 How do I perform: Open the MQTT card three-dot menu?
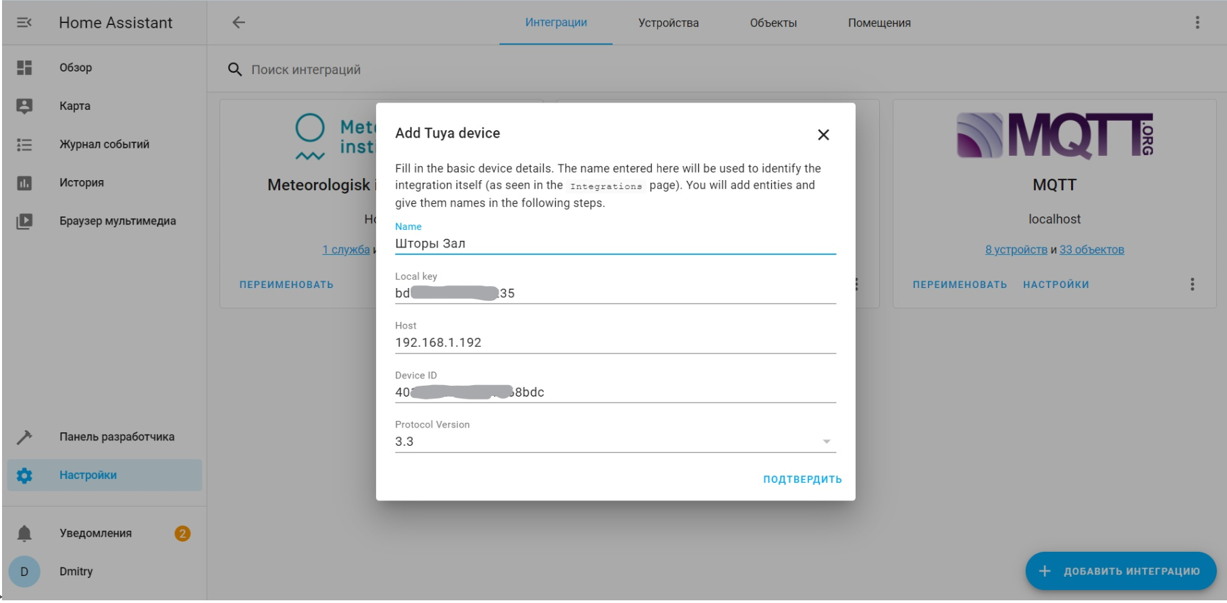click(x=1193, y=285)
